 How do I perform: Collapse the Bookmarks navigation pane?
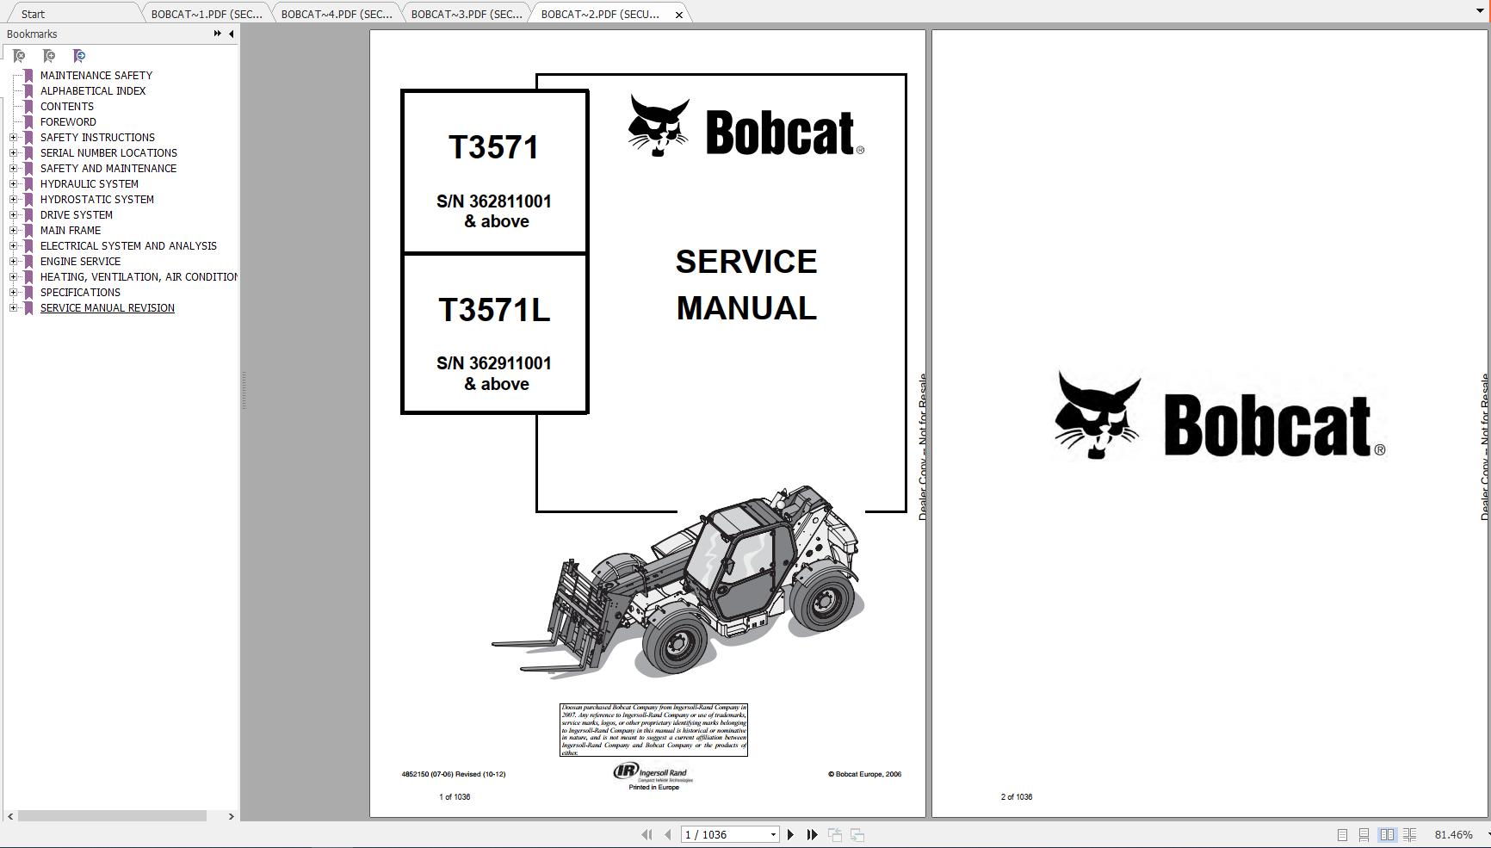(230, 34)
